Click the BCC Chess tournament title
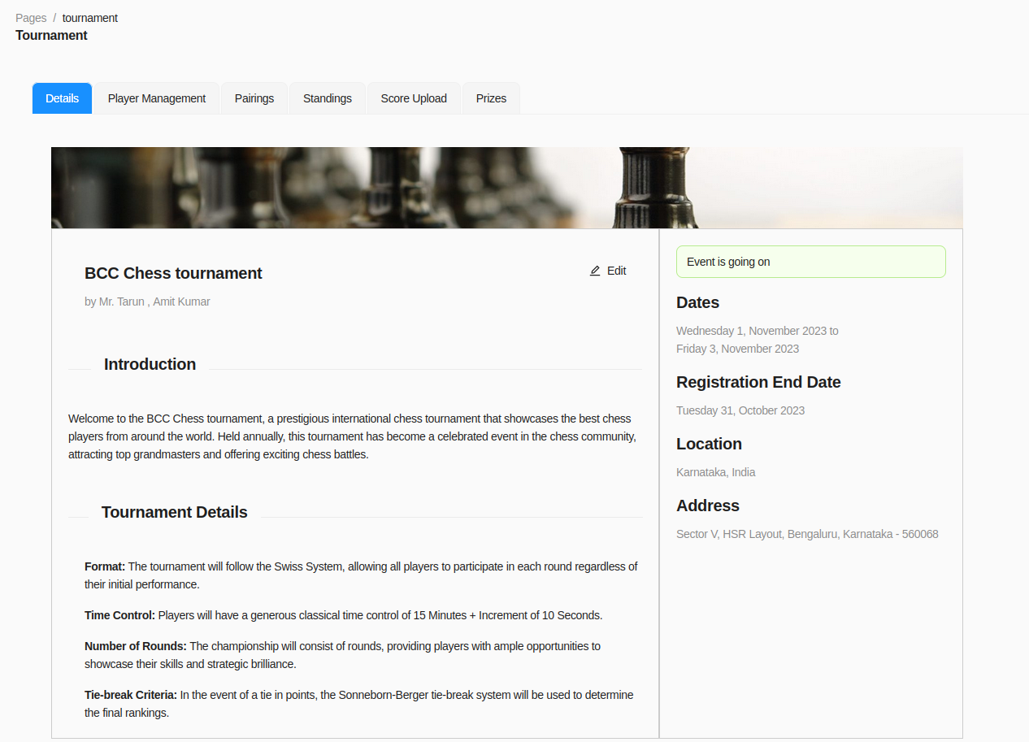The image size is (1029, 742). 173,273
